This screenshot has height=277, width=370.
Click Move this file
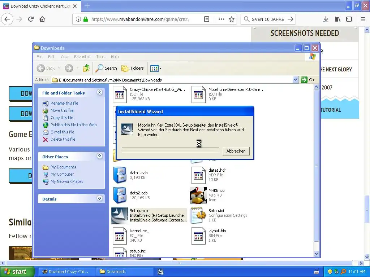[62, 110]
